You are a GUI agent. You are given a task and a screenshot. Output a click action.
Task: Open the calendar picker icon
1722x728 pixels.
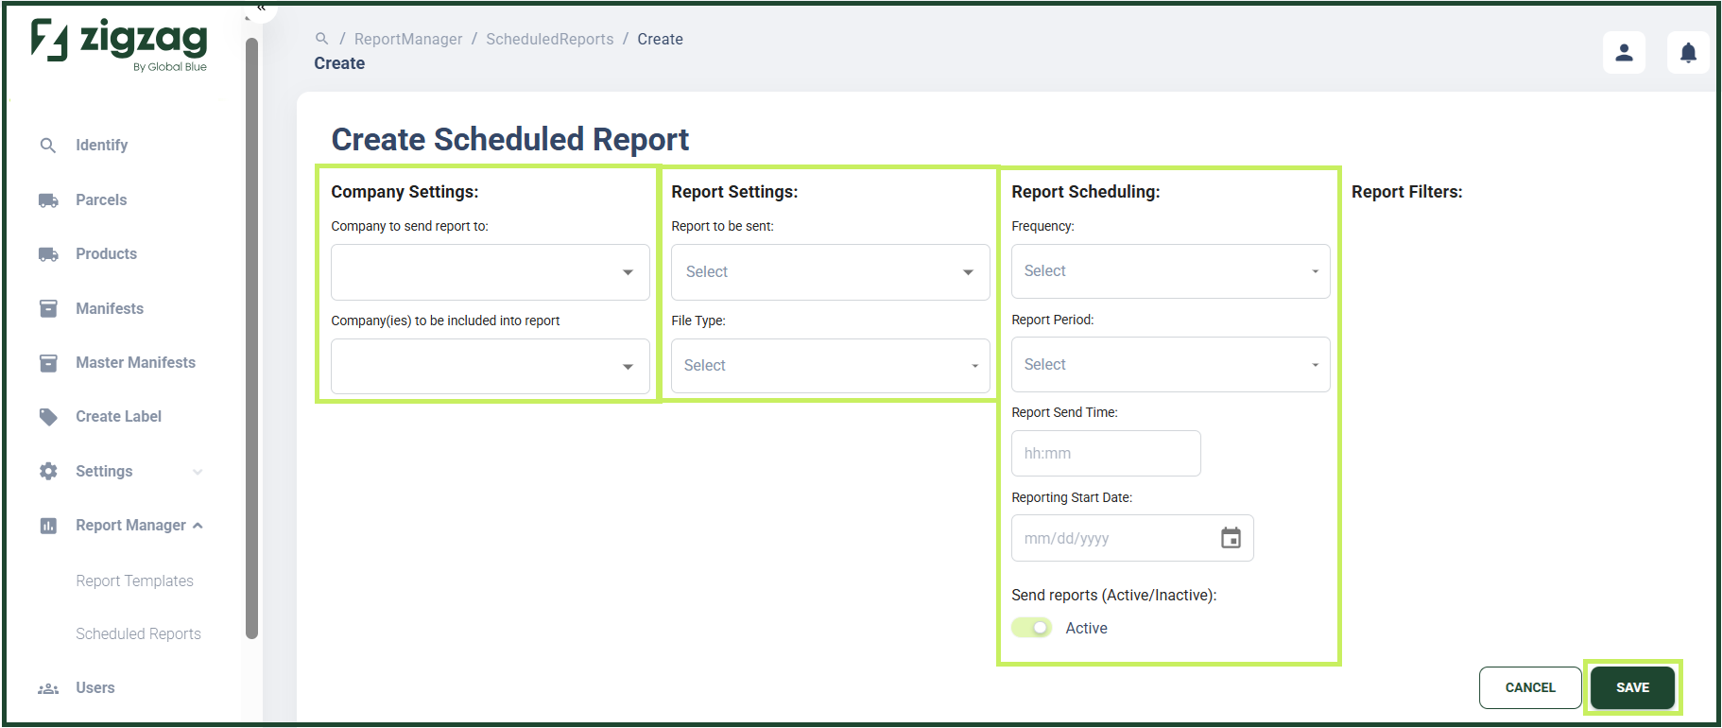(1231, 538)
